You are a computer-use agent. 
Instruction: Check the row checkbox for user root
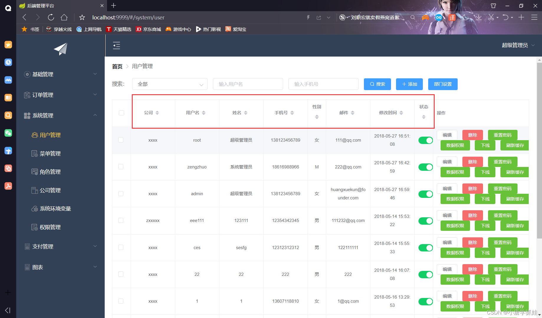coord(121,140)
